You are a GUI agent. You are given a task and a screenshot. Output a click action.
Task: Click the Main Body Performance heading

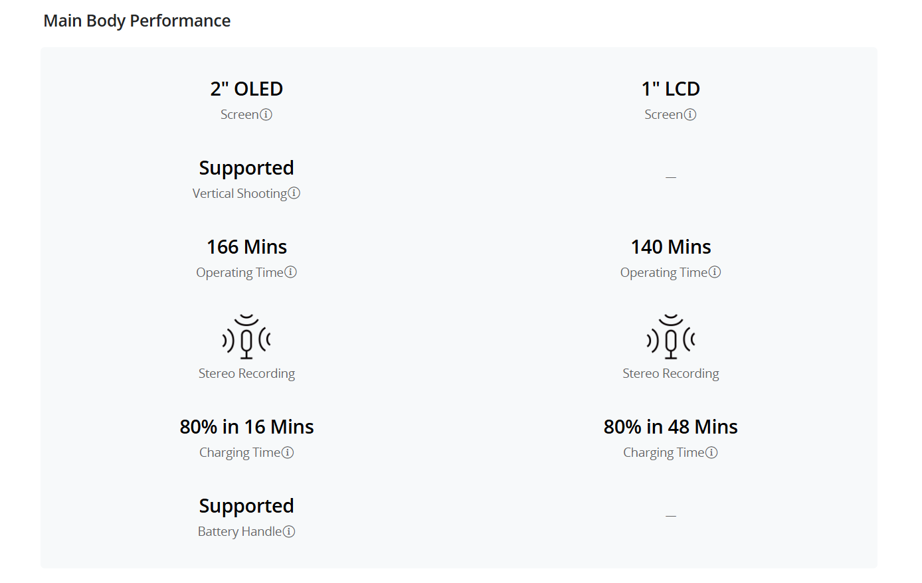click(137, 21)
